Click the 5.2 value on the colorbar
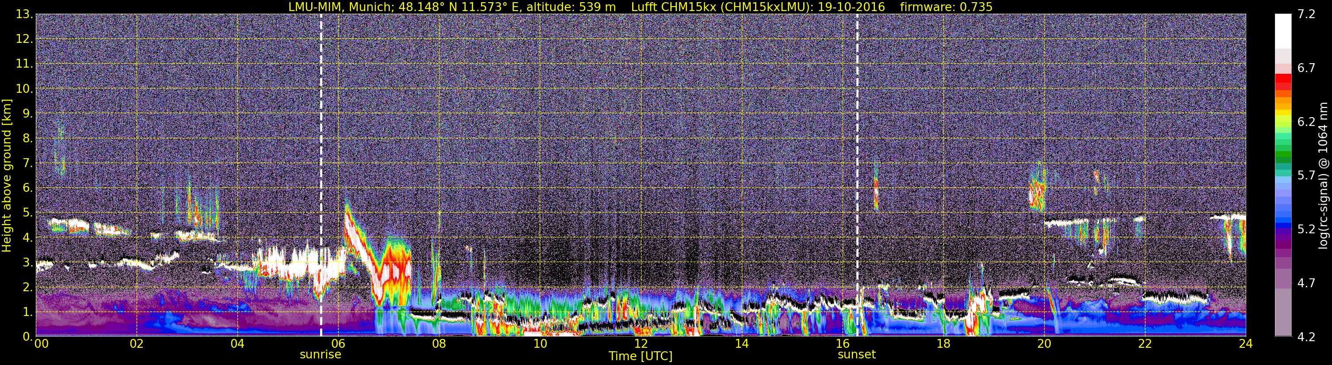The height and width of the screenshot is (365, 1332). pyautogui.click(x=1306, y=229)
